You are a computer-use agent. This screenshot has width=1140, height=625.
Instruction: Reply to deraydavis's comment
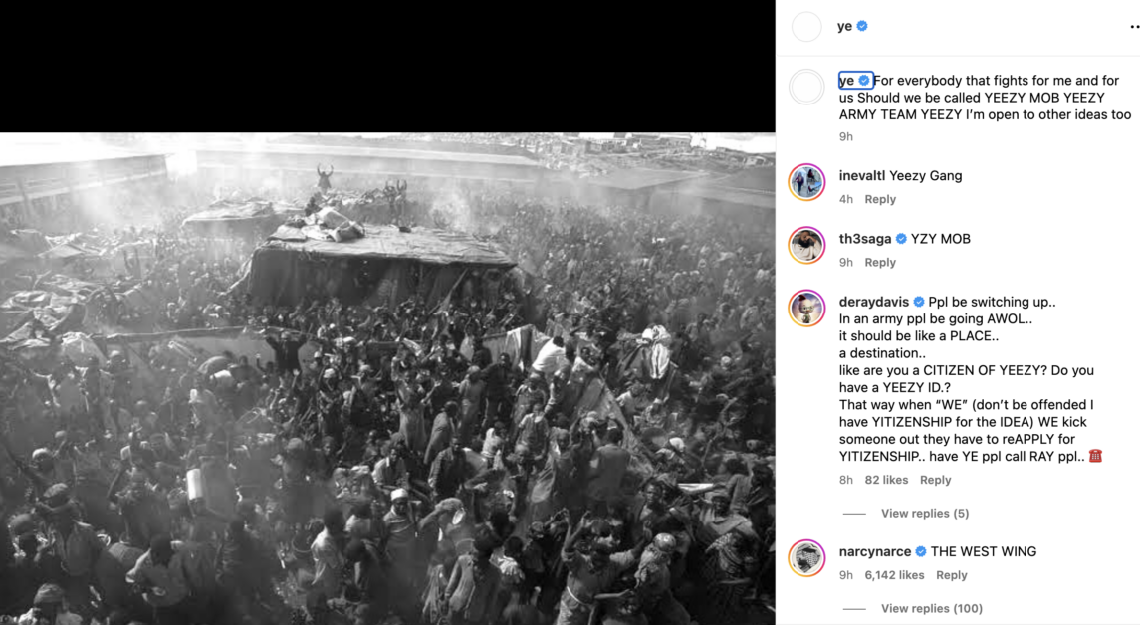935,480
